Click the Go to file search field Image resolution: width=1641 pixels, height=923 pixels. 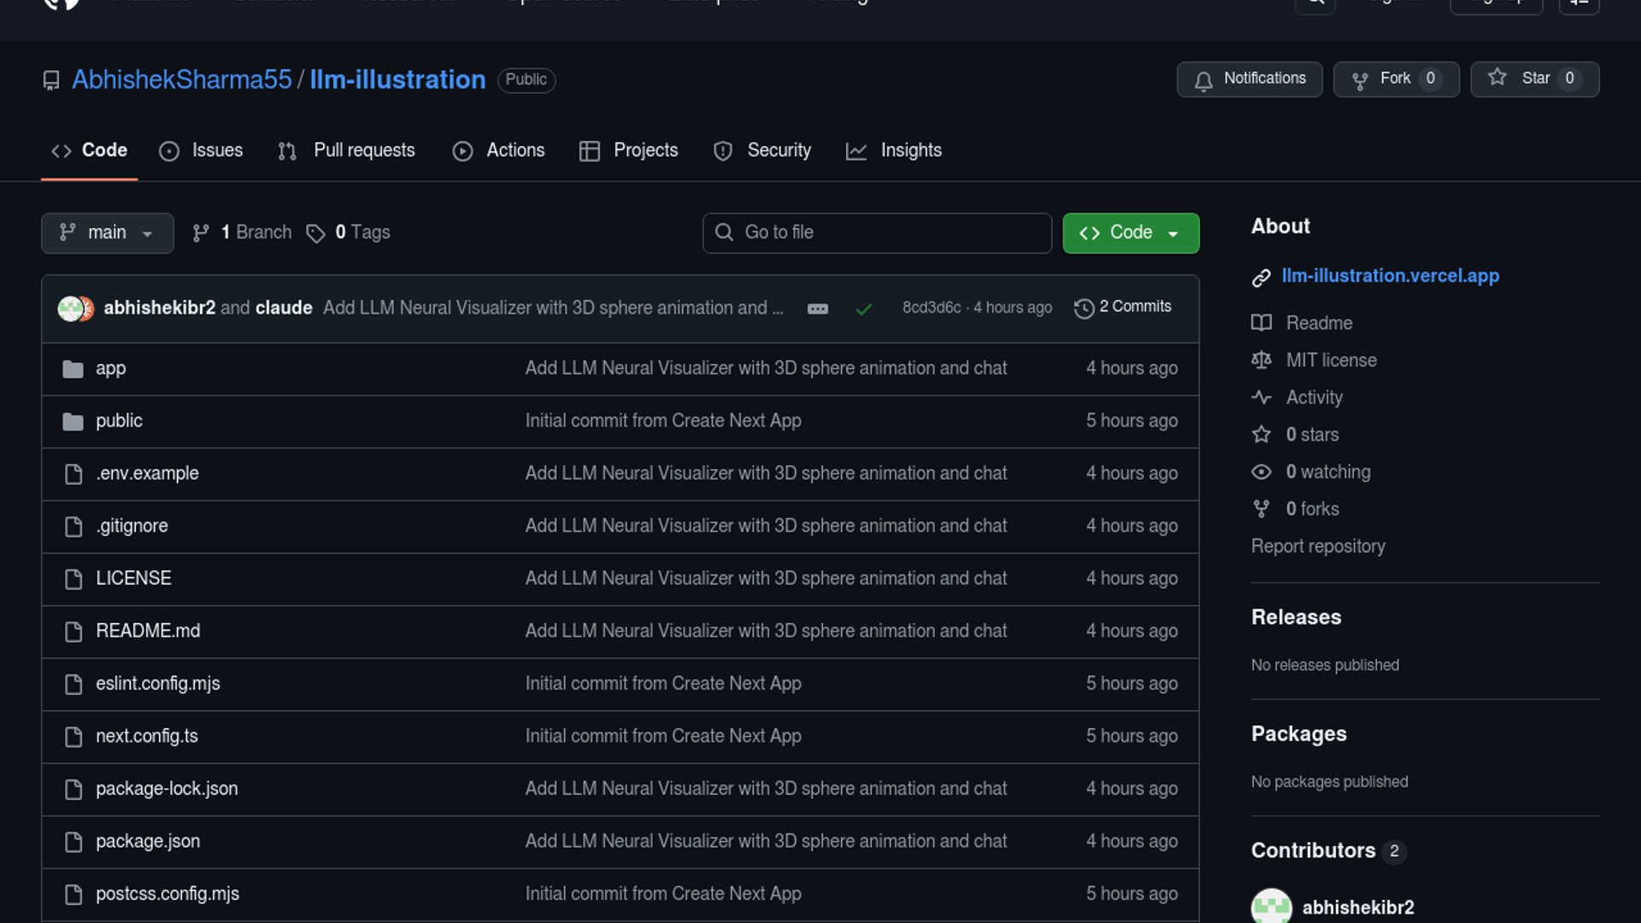(x=877, y=232)
